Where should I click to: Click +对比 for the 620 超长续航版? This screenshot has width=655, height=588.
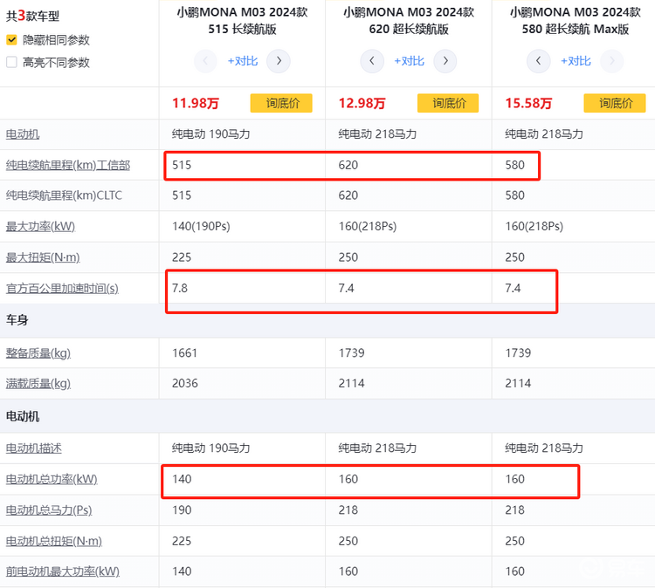coord(409,61)
